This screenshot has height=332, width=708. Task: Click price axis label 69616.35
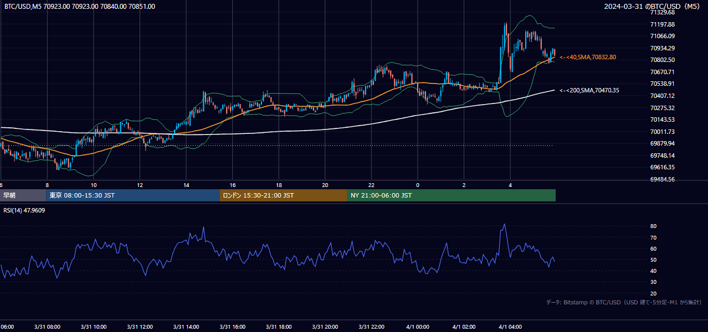point(663,167)
